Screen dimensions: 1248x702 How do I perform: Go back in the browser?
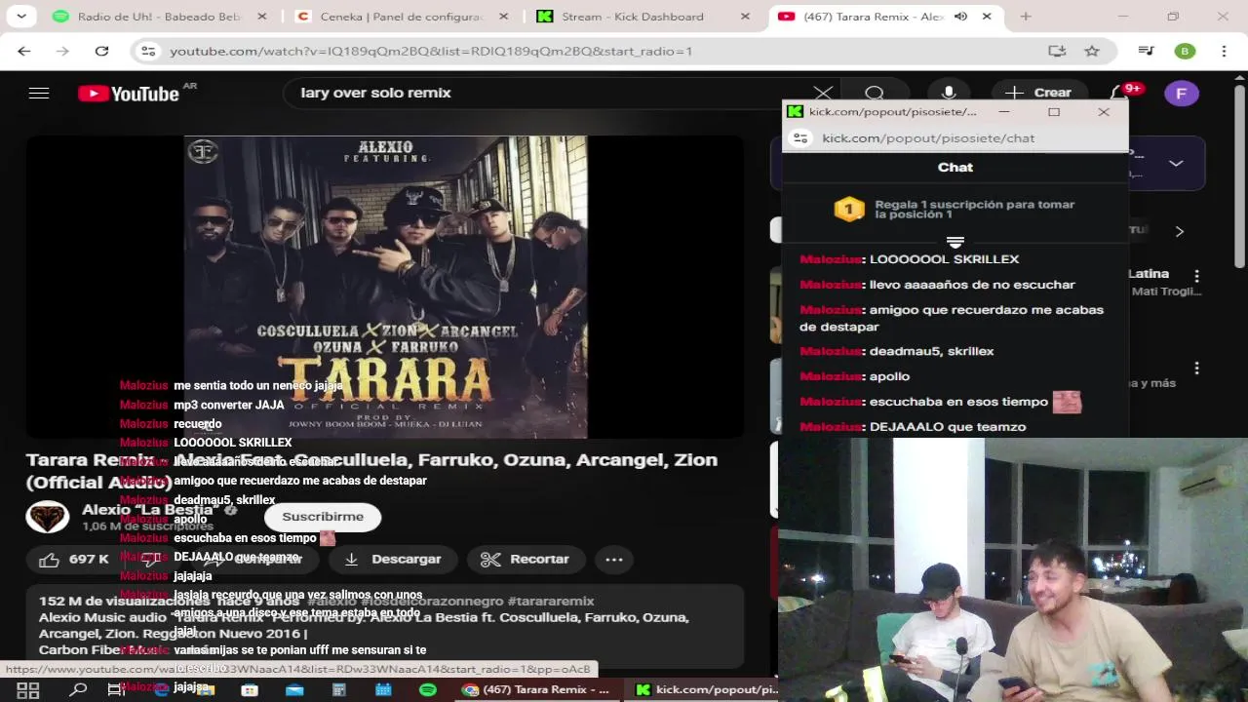click(24, 51)
